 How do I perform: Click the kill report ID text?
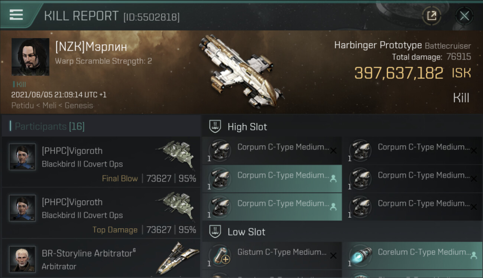(x=151, y=17)
